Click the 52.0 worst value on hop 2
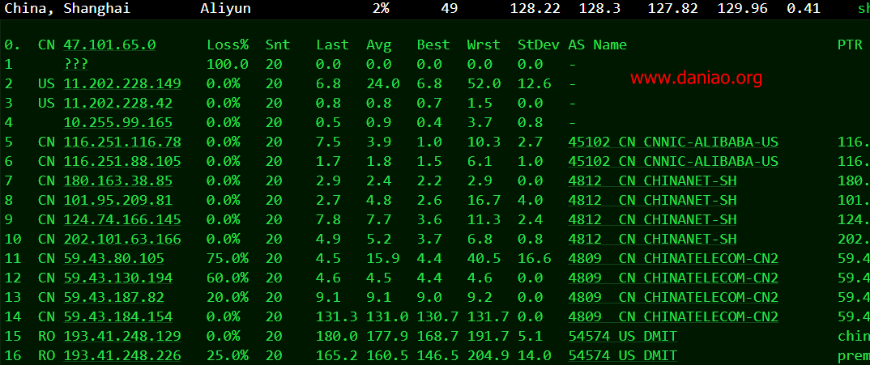This screenshot has width=870, height=365. [484, 83]
